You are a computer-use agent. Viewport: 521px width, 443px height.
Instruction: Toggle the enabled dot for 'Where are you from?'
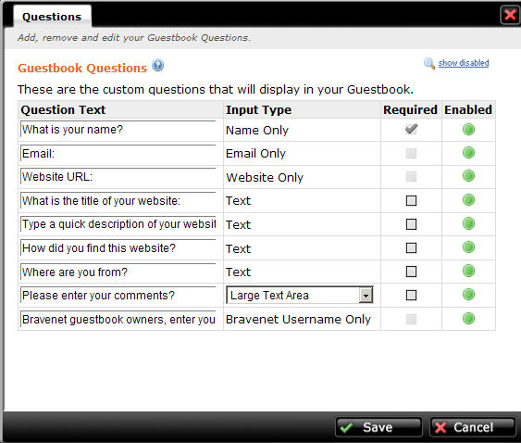point(468,271)
